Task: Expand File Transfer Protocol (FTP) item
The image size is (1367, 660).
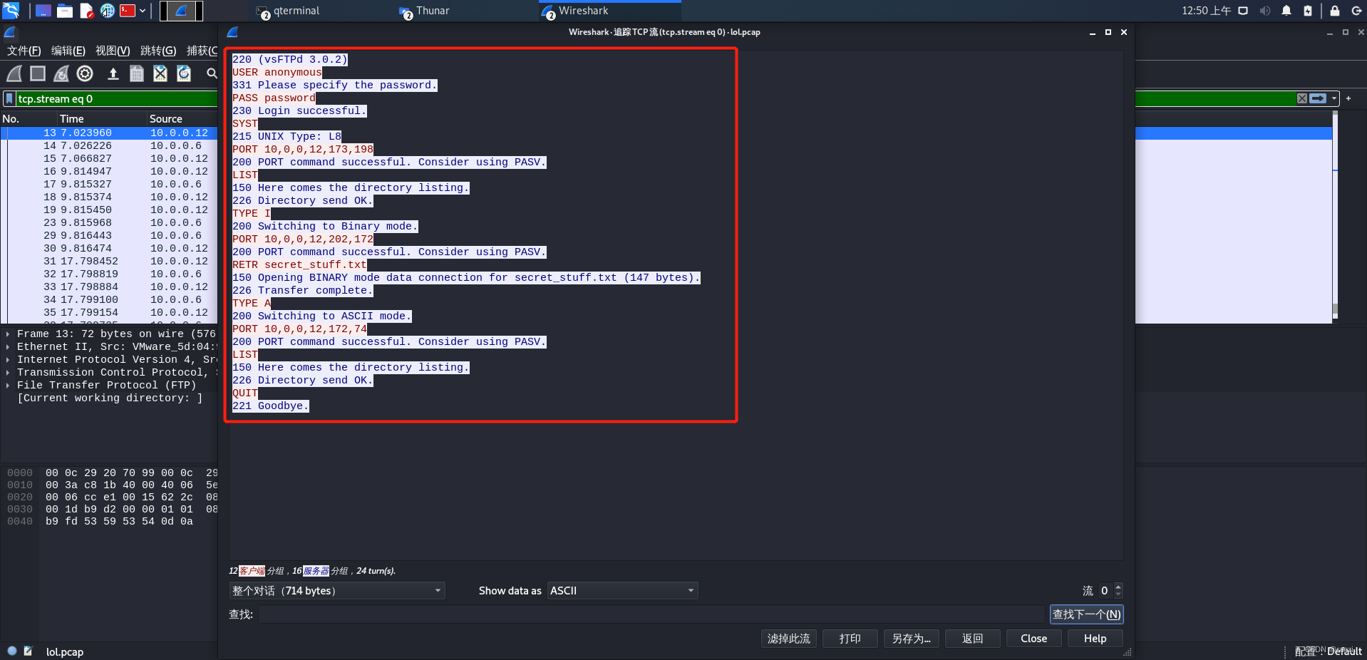Action: pos(8,385)
